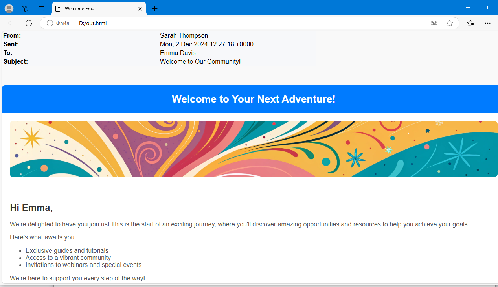Open the tab actions menu icon
498x287 pixels.
click(41, 8)
